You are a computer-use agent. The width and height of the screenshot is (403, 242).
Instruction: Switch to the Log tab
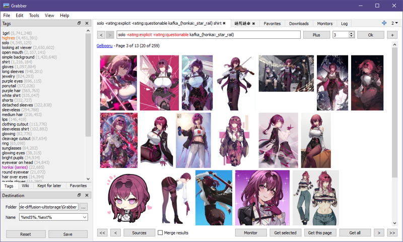pos(344,23)
